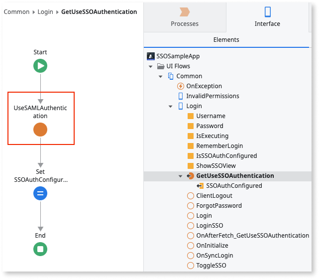Click the green Start node icon
This screenshot has height=279, width=319.
(x=40, y=65)
